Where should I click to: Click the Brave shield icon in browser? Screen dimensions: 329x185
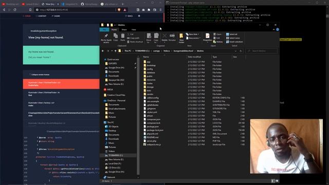tap(119, 10)
